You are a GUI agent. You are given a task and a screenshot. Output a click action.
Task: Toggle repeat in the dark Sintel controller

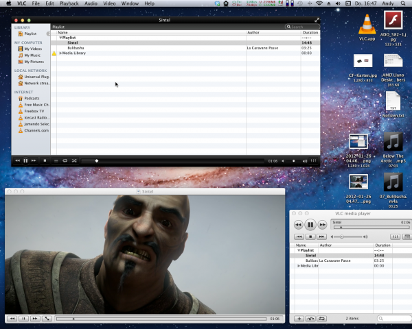coord(65,160)
